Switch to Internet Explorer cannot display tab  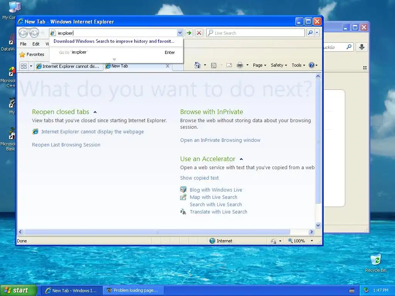[x=69, y=66]
